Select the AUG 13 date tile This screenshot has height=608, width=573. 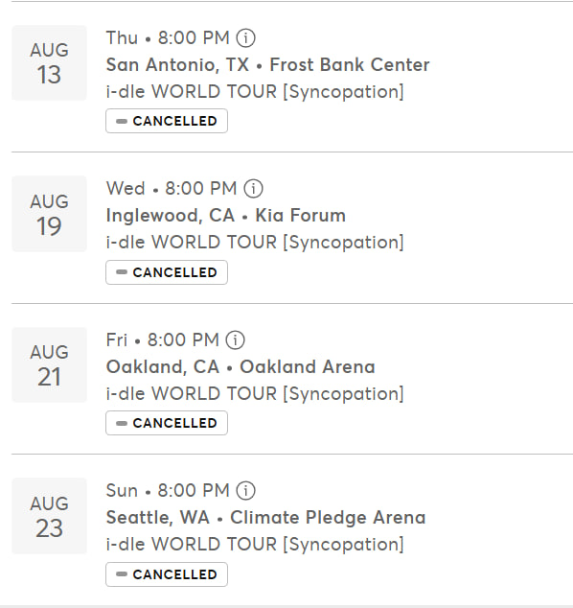click(49, 63)
